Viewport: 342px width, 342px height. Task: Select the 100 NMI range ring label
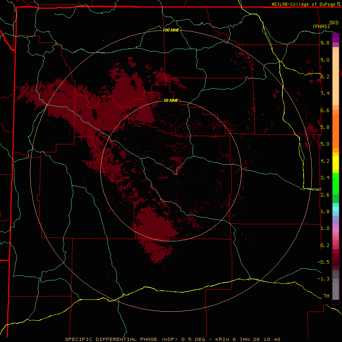click(x=171, y=30)
